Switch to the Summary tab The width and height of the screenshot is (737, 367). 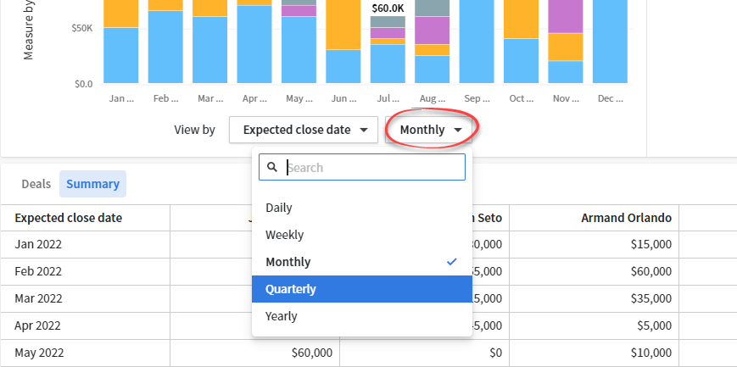[92, 184]
